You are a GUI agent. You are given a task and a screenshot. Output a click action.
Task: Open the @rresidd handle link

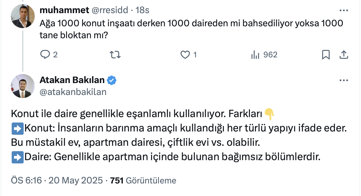tap(110, 10)
